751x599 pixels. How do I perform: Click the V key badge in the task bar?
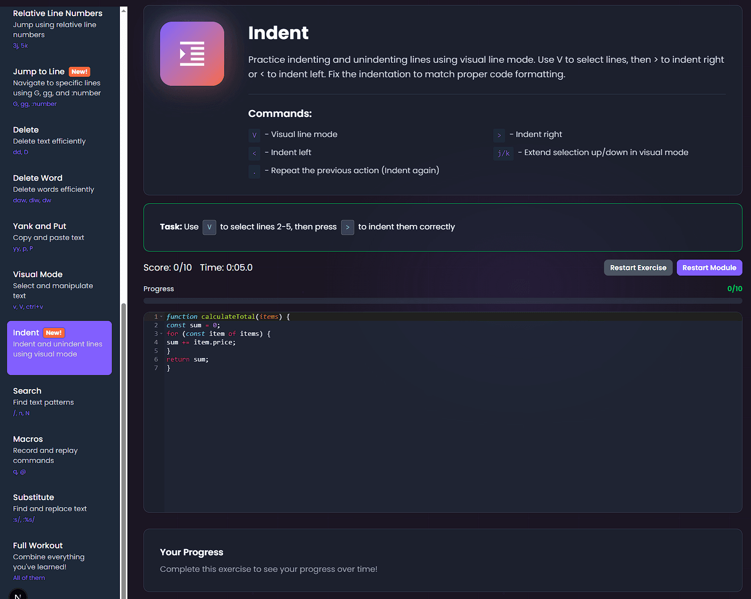pos(209,227)
